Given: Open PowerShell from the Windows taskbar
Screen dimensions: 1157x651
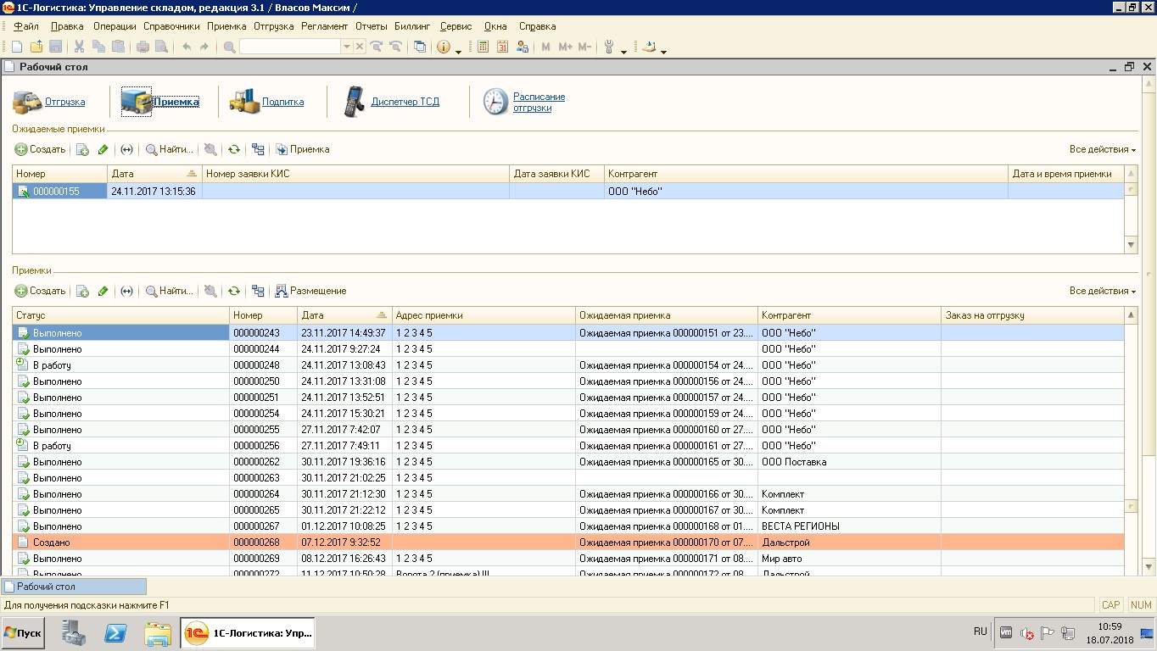Looking at the screenshot, I should [x=115, y=633].
